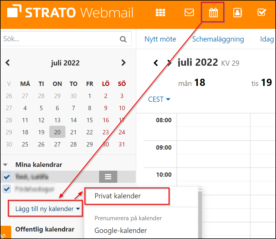Open the CEST timezone dropdown
The image size is (276, 239).
point(159,99)
